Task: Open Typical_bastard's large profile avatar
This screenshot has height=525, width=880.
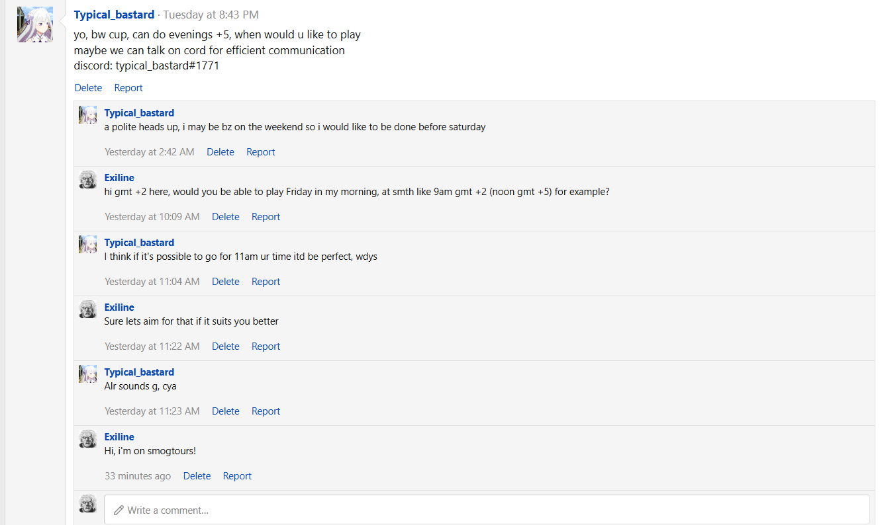Action: click(35, 24)
